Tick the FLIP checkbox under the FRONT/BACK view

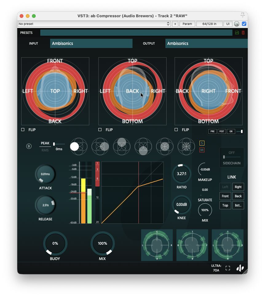pyautogui.click(x=23, y=130)
